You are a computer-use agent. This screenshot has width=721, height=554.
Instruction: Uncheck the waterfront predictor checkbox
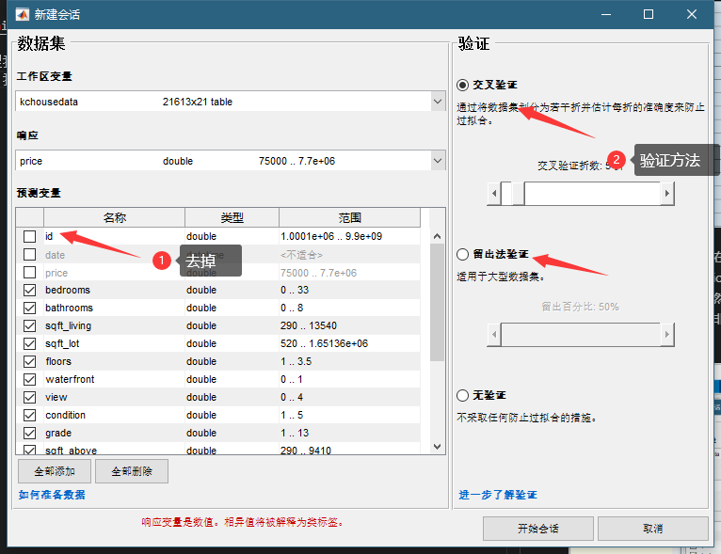[x=30, y=379]
